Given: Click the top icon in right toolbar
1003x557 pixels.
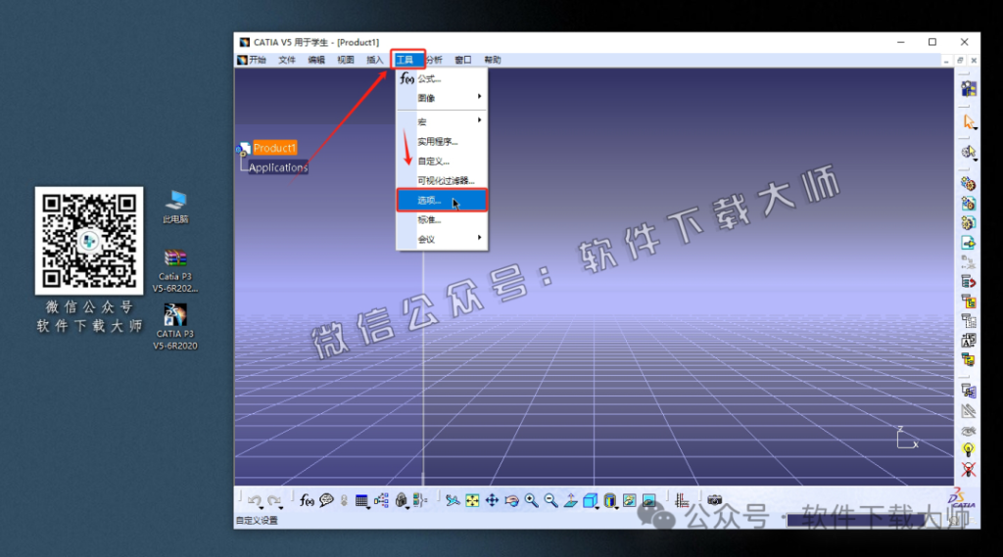Looking at the screenshot, I should [969, 89].
